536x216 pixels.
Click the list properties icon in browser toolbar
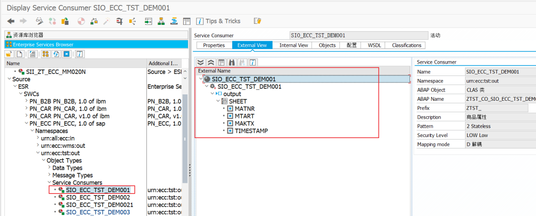[x=32, y=54]
